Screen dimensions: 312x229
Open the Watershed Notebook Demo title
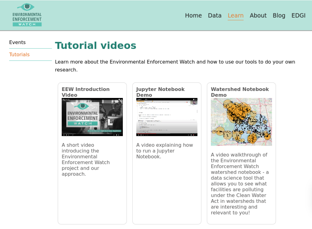240,92
